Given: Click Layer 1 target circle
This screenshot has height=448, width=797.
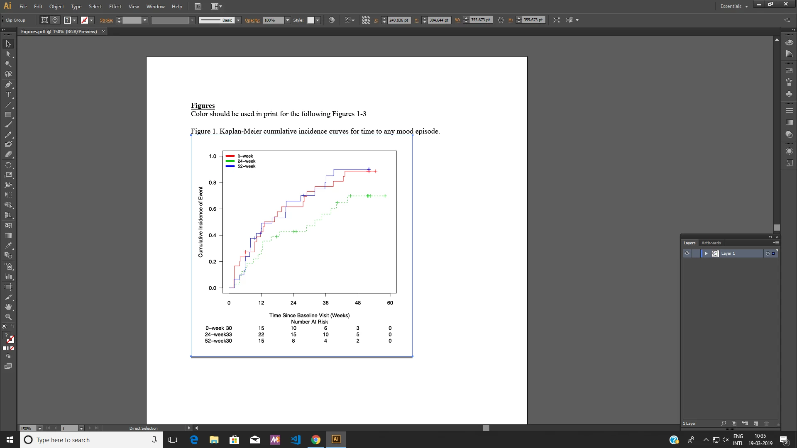Looking at the screenshot, I should 768,253.
